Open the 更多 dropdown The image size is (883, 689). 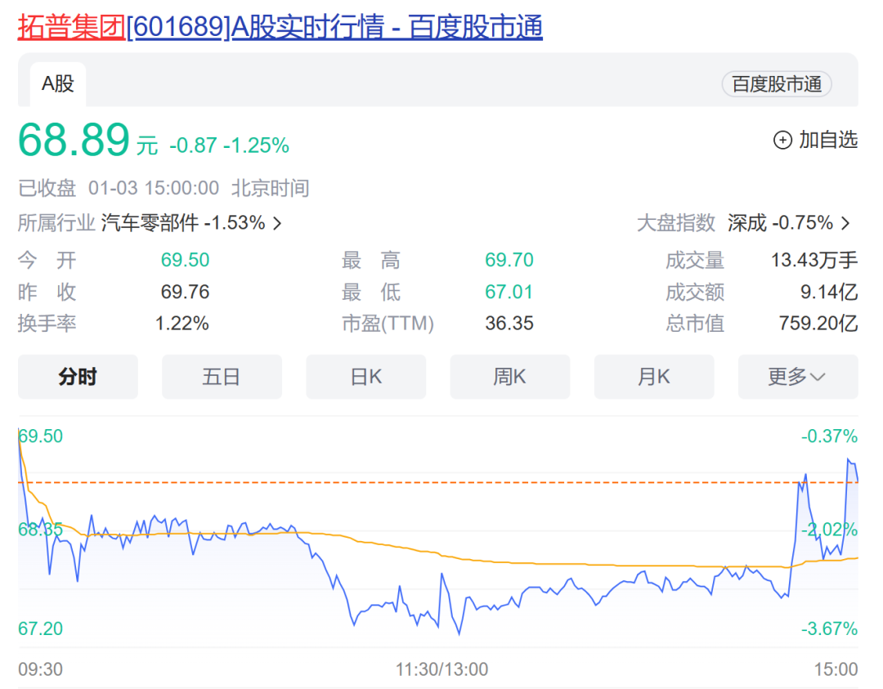[798, 377]
